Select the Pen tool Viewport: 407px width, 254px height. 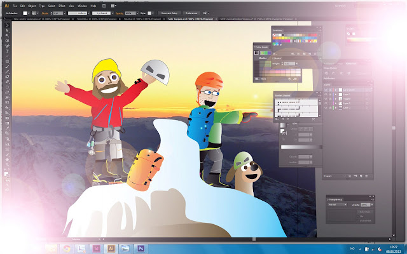click(x=7, y=46)
